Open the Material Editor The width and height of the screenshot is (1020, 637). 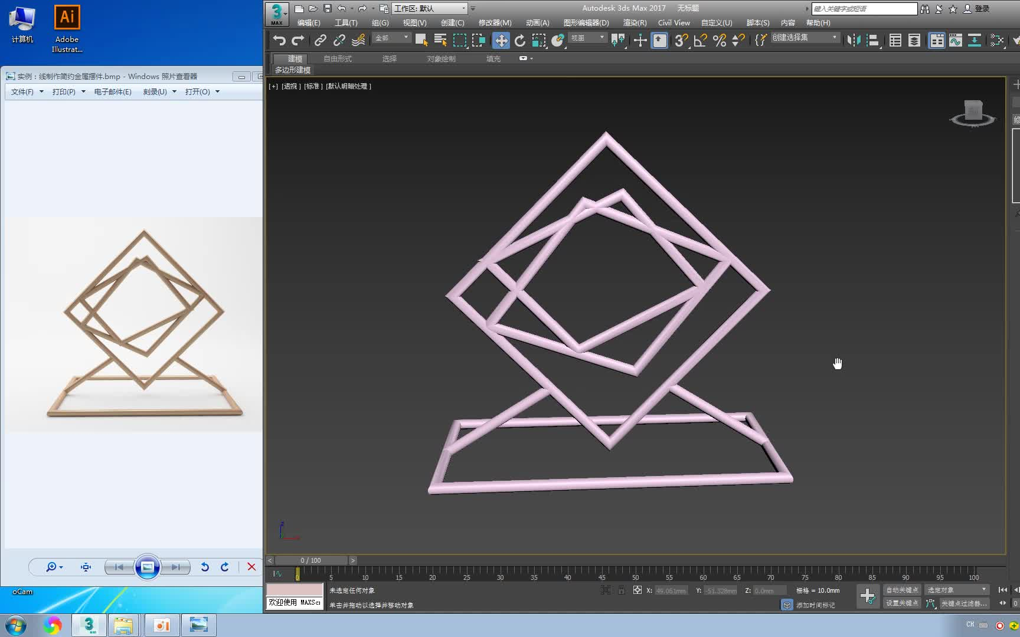click(x=998, y=40)
